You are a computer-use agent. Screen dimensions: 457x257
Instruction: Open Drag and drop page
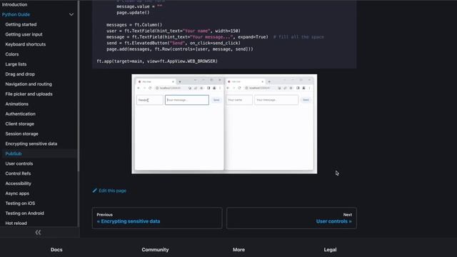[20, 74]
